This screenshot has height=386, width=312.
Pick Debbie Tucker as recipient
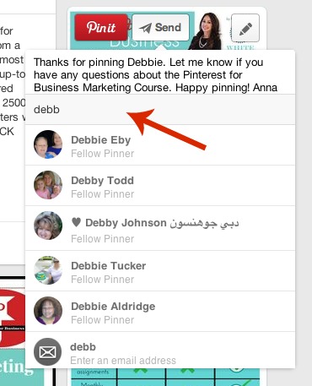click(160, 271)
